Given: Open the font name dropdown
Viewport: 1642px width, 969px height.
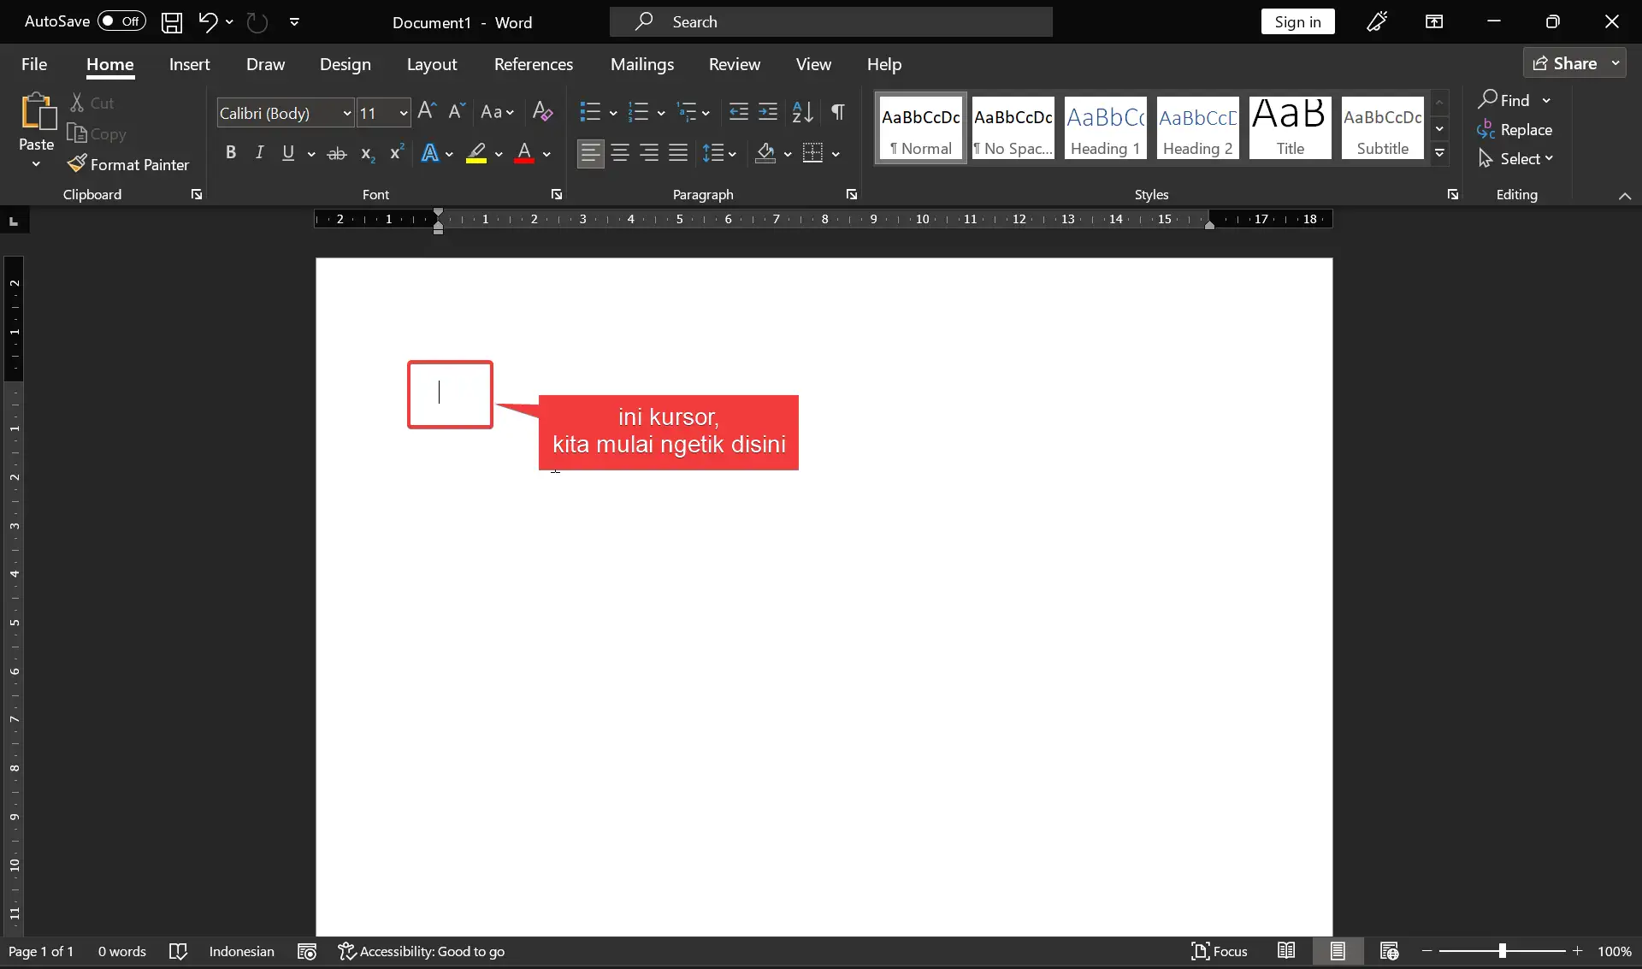Looking at the screenshot, I should [x=346, y=113].
